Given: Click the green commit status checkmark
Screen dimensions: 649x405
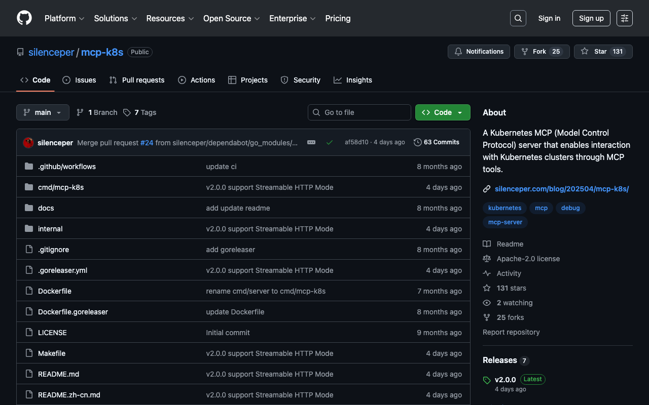Looking at the screenshot, I should 330,143.
